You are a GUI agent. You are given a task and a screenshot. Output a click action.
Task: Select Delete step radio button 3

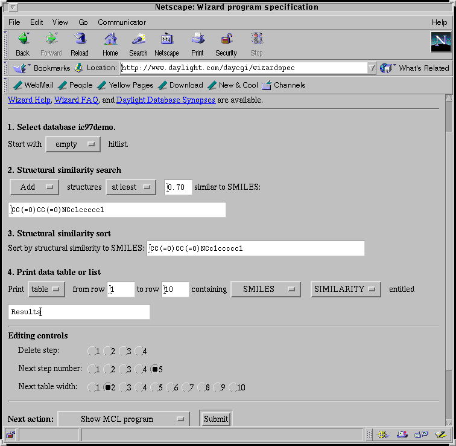124,351
